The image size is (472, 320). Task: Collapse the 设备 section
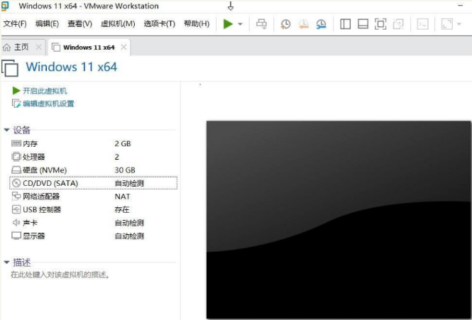click(6, 131)
